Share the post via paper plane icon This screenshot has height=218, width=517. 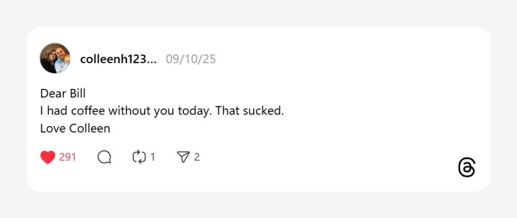pos(183,157)
